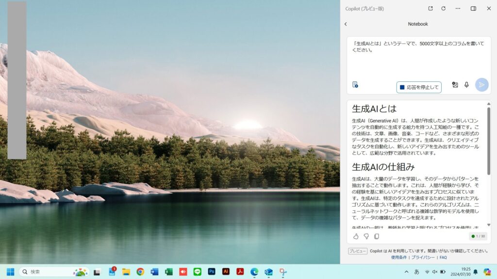This screenshot has width=497, height=279.
Task: Click the add notebook page icon
Action: (x=355, y=85)
